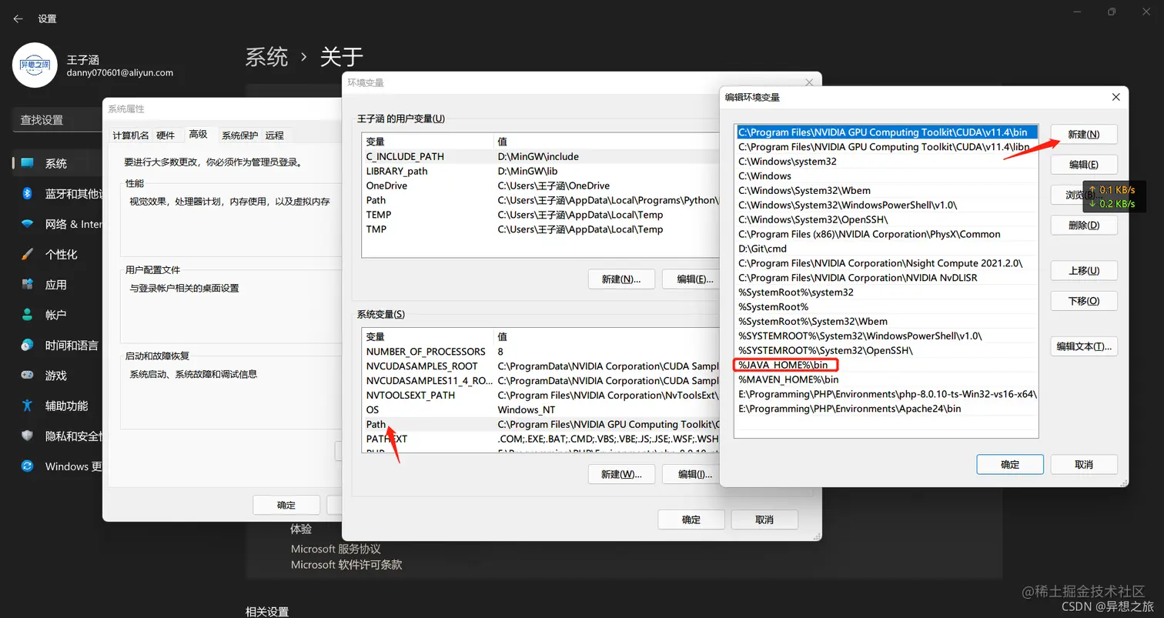Select the C:\Windows\system32 path entry
This screenshot has width=1164, height=618.
coord(886,161)
